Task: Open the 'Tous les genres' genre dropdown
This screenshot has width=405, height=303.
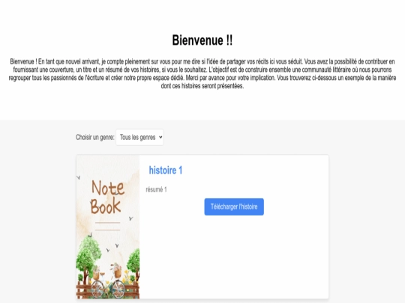Action: pyautogui.click(x=139, y=138)
